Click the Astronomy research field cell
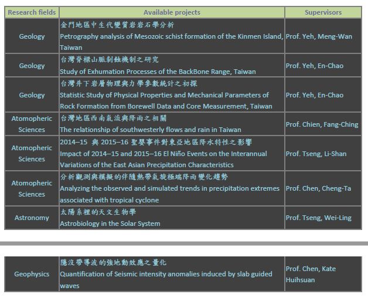This screenshot has height=301, width=368. [x=32, y=218]
